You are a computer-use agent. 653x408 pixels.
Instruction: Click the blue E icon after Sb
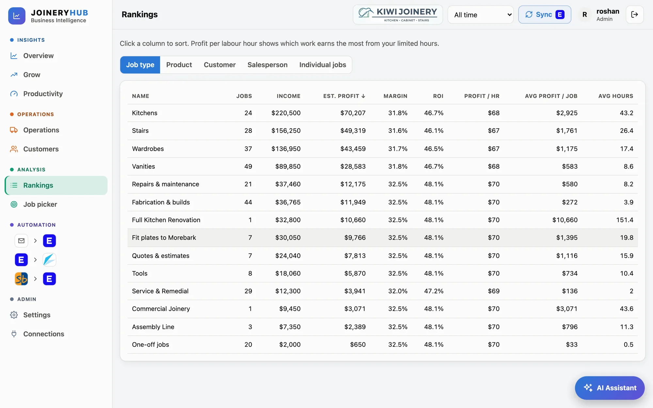pyautogui.click(x=49, y=279)
